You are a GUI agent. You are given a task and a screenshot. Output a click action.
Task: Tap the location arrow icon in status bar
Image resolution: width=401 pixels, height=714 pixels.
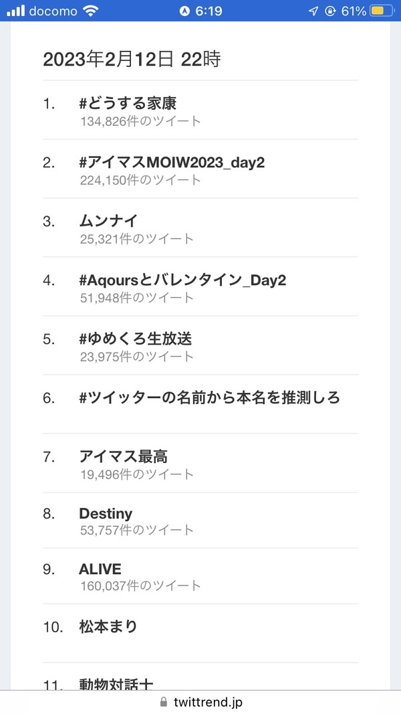point(313,11)
